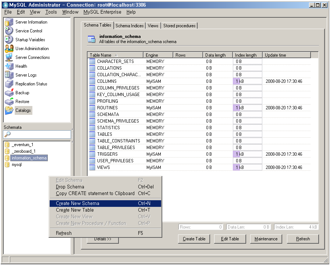This screenshot has width=330, height=265.
Task: Choose Copy CREATE statement to Clipboard
Action: pyautogui.click(x=105, y=194)
